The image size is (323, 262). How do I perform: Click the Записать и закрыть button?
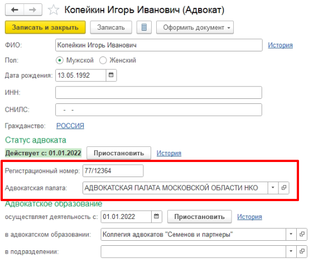coord(45,27)
